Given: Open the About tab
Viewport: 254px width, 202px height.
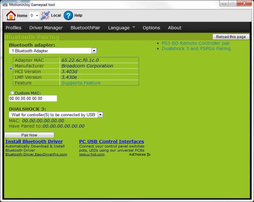Looking at the screenshot, I should click(175, 28).
